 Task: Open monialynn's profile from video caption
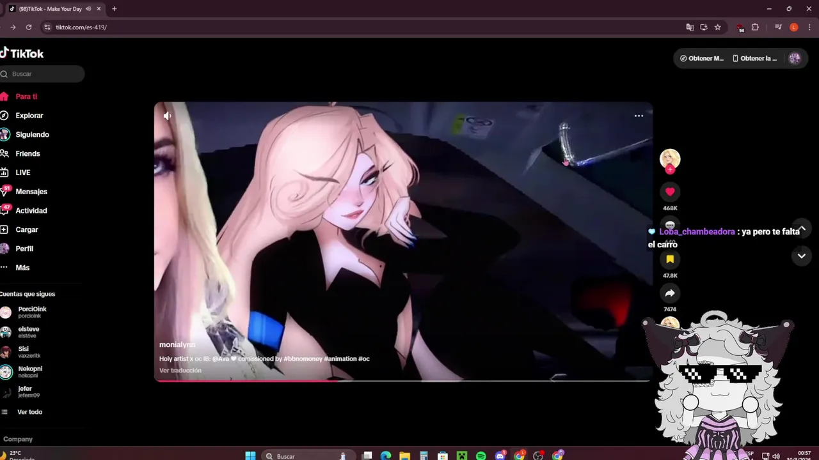coord(177,345)
